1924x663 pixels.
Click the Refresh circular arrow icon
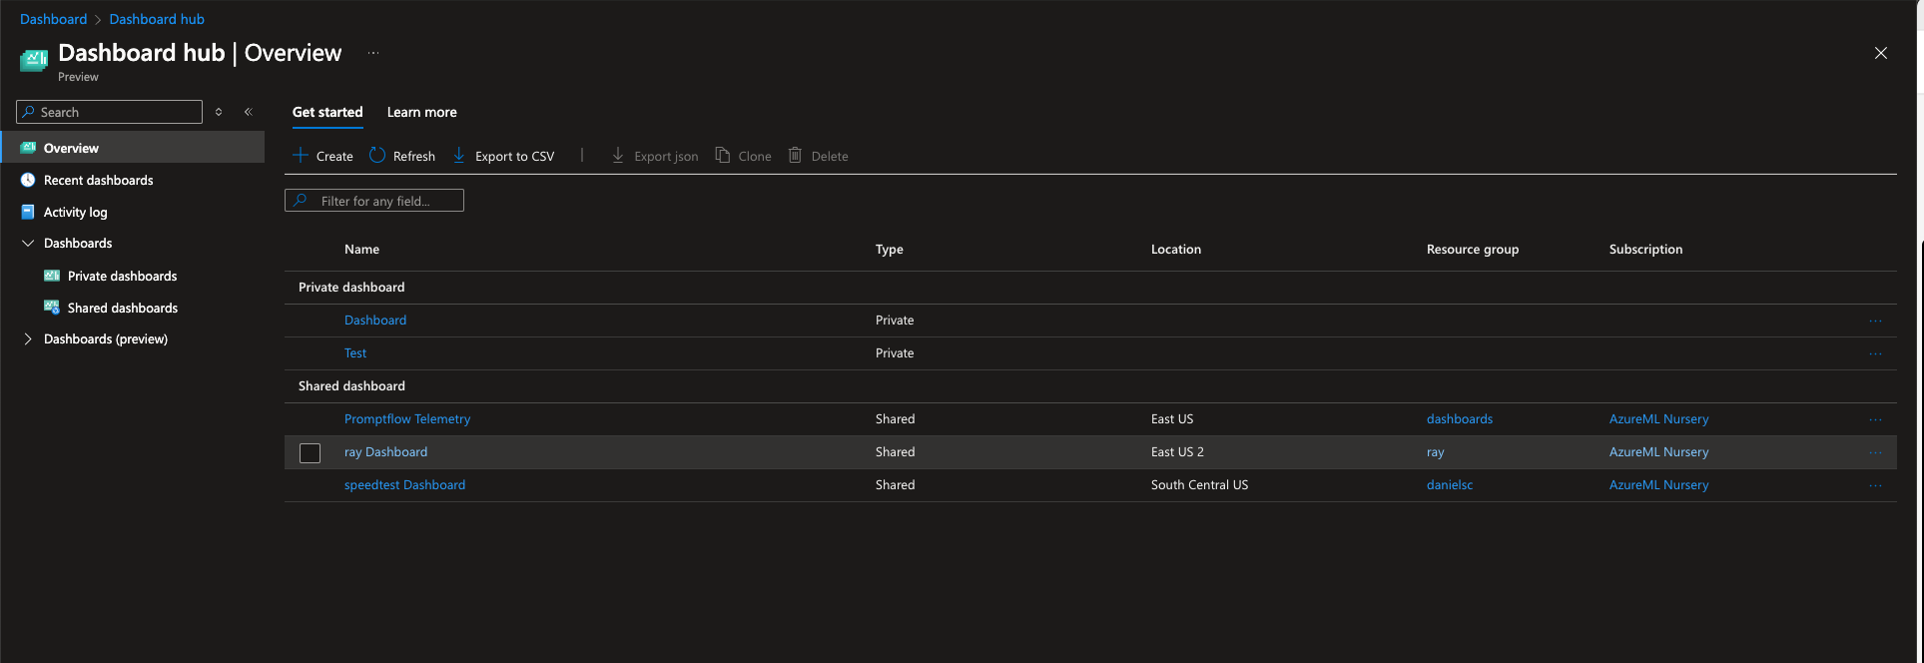[377, 156]
